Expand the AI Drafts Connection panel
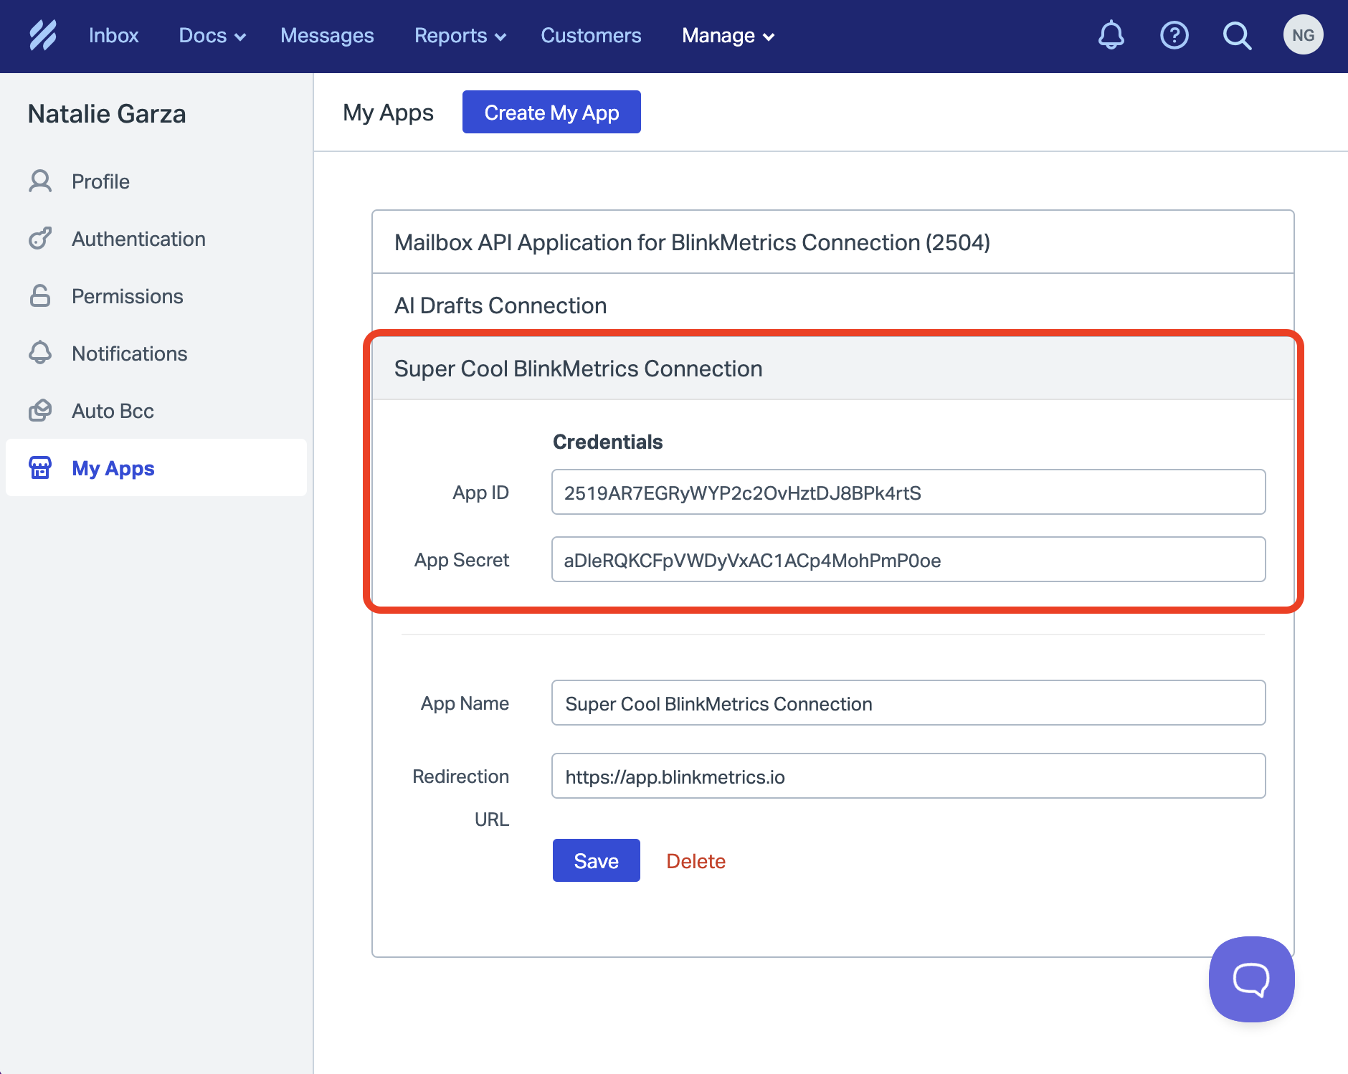1348x1074 pixels. 500,305
